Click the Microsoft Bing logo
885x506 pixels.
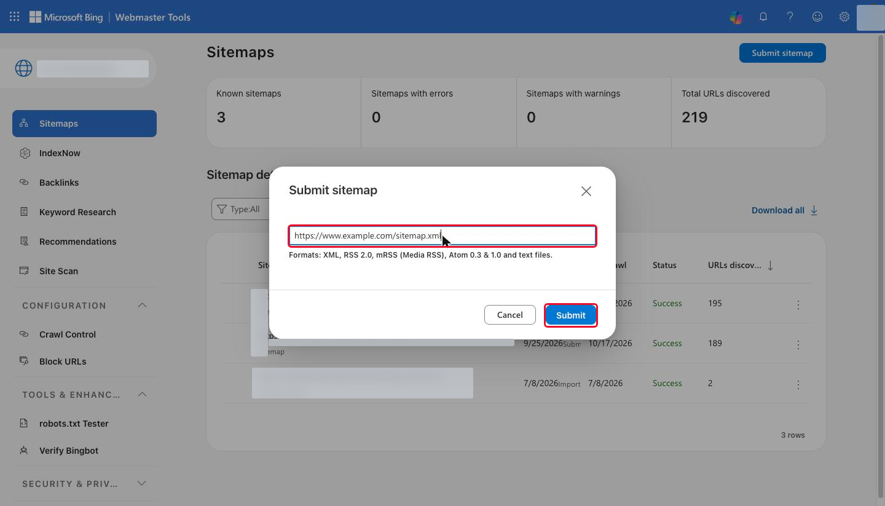[66, 17]
